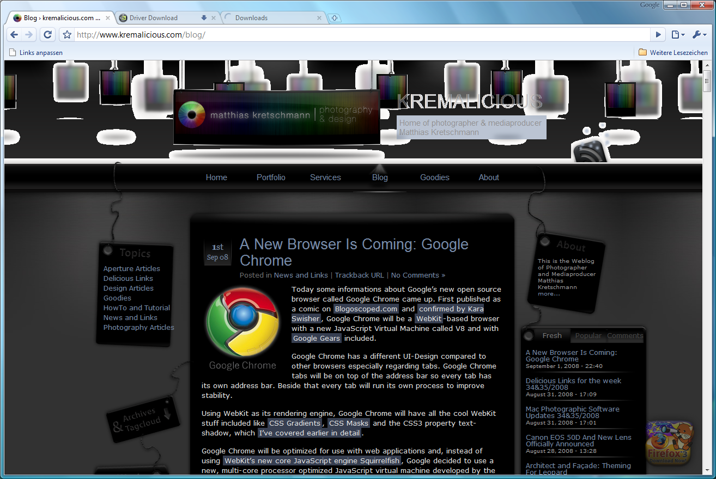716x479 pixels.
Task: Click the page vertical scrollbar
Action: [707, 81]
